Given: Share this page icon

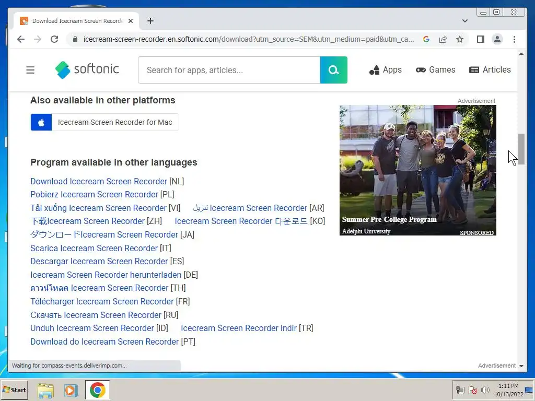Looking at the screenshot, I should 443,39.
